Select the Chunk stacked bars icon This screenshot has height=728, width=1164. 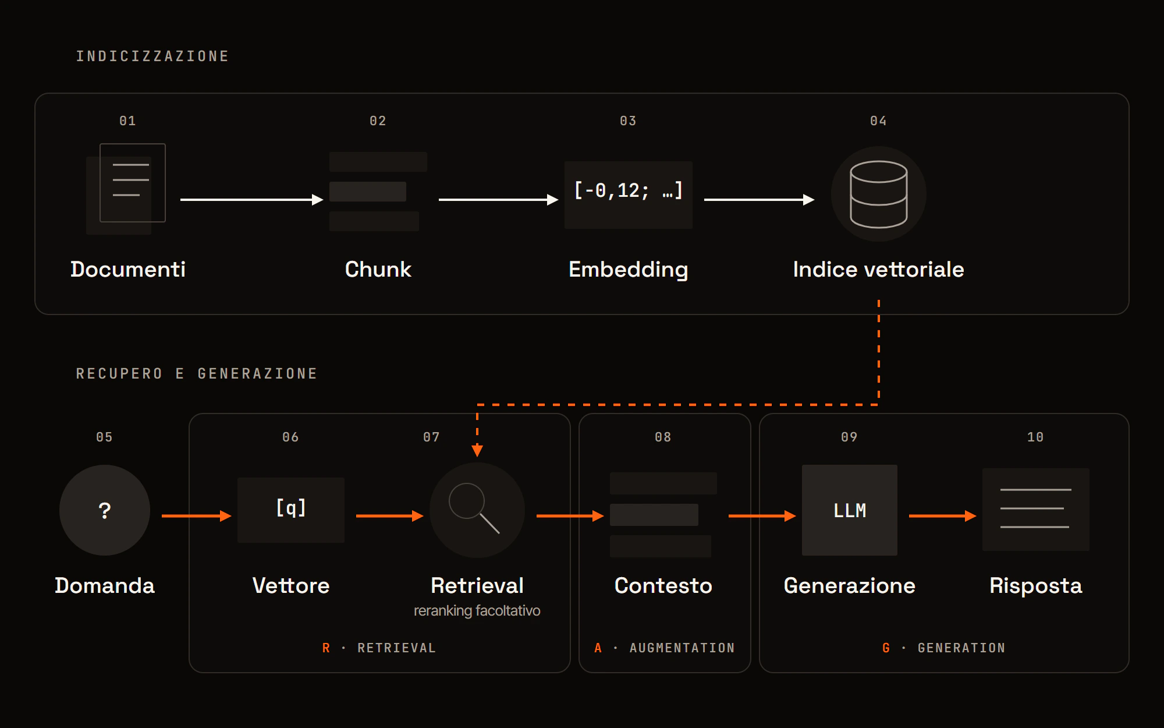tap(378, 192)
